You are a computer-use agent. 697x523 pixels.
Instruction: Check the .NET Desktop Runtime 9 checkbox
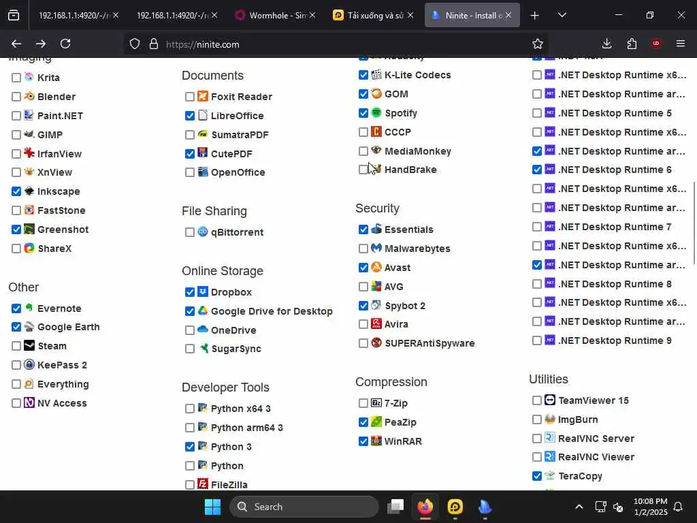pos(537,340)
